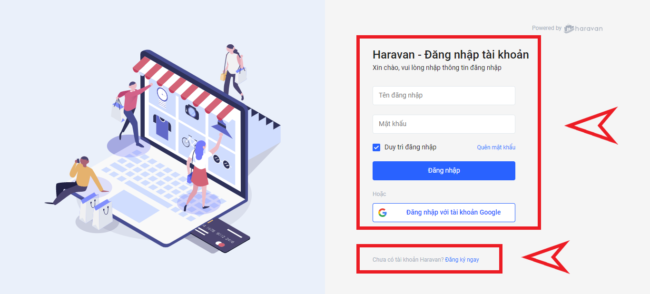Click the Duy trì đăng nhập label
Screen dimensions: 650x294
pos(410,147)
